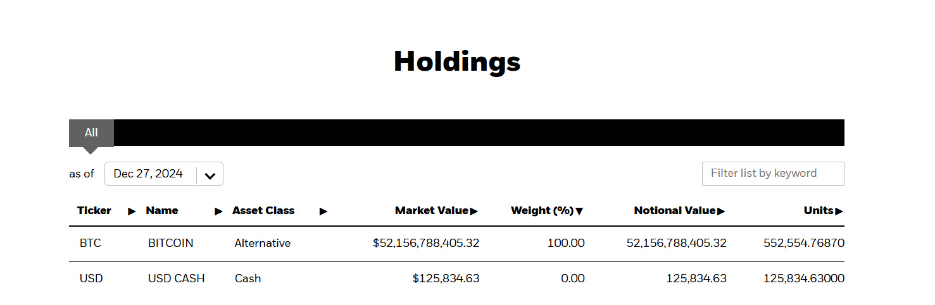Focus the Filter list by keyword field

point(772,174)
